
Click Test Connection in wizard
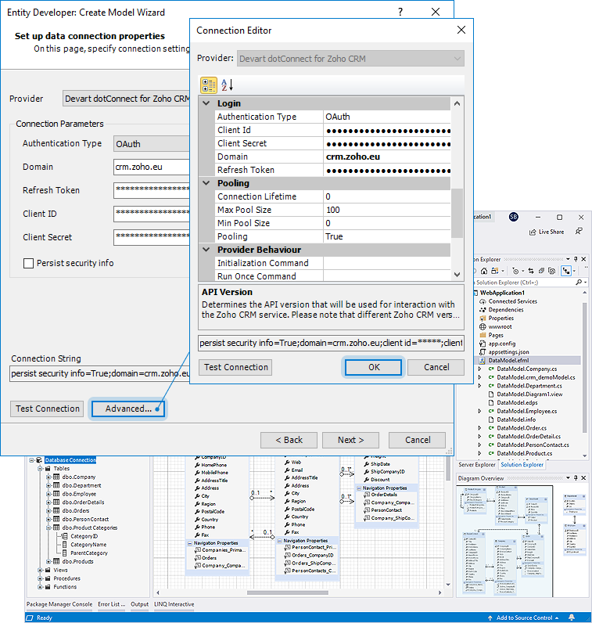[x=47, y=409]
